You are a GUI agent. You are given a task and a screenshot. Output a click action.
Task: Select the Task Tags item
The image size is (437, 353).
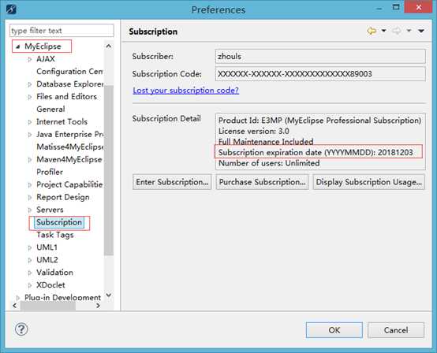(x=55, y=235)
